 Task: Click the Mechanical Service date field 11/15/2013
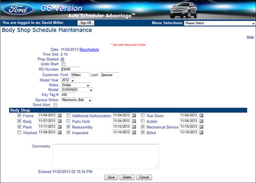pyautogui.click(x=189, y=127)
